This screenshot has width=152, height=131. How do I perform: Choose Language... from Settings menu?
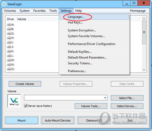click(x=94, y=17)
